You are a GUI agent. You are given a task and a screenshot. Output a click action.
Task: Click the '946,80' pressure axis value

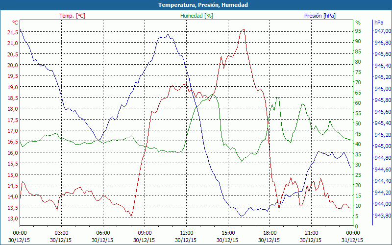coord(382,42)
